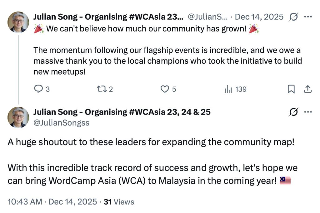Open more options menu on first tweet

coord(308,17)
